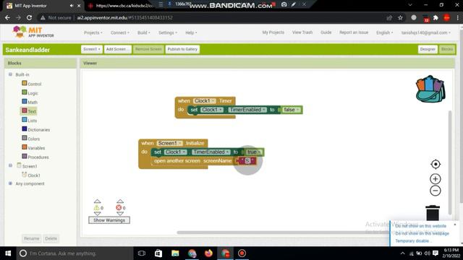Open the Screen1 screen selector

click(92, 49)
